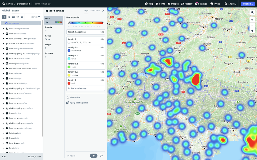Open the Select data tab
The height and width of the screenshot is (160, 257).
[x=95, y=11]
